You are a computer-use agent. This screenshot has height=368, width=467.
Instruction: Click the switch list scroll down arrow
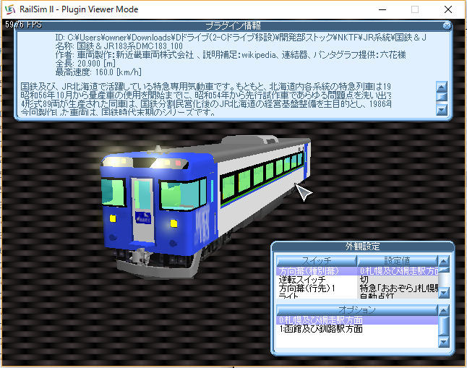click(x=443, y=293)
